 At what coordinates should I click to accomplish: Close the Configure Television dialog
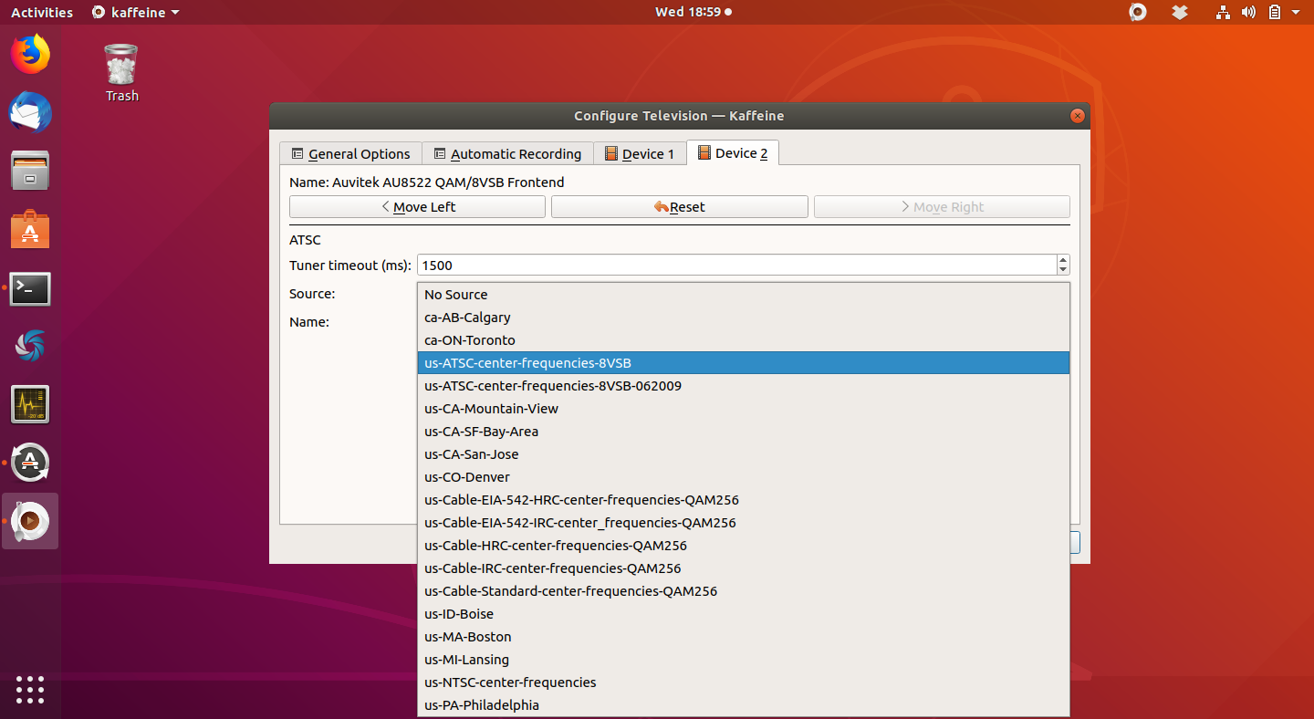(1078, 116)
